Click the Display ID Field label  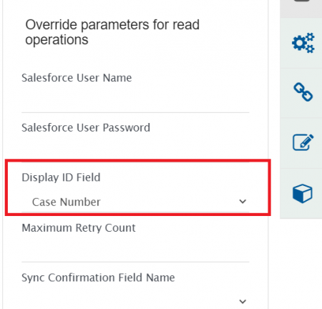point(61,177)
